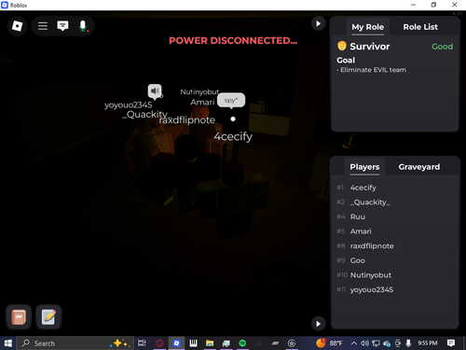Viewport: 466px width, 350px height.
Task: Open the volume speaker tray icon
Action: coord(364,343)
